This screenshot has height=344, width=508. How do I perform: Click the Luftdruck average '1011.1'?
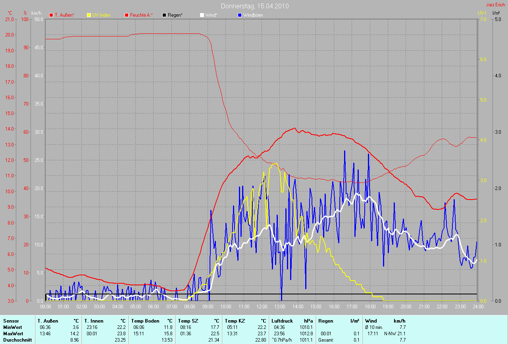click(x=306, y=340)
